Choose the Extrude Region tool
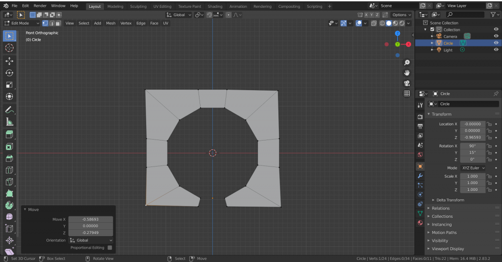This screenshot has height=262, width=502. click(9, 135)
